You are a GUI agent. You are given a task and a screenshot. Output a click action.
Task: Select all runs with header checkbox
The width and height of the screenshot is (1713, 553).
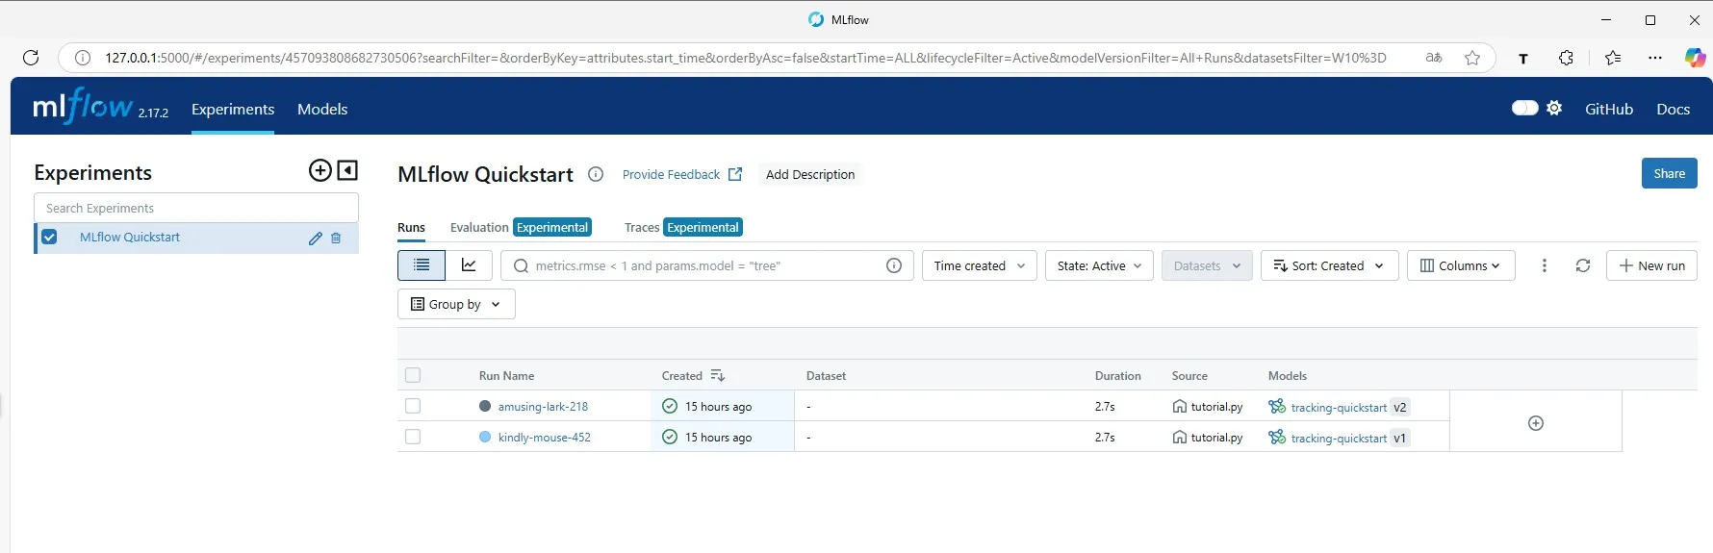tap(413, 375)
